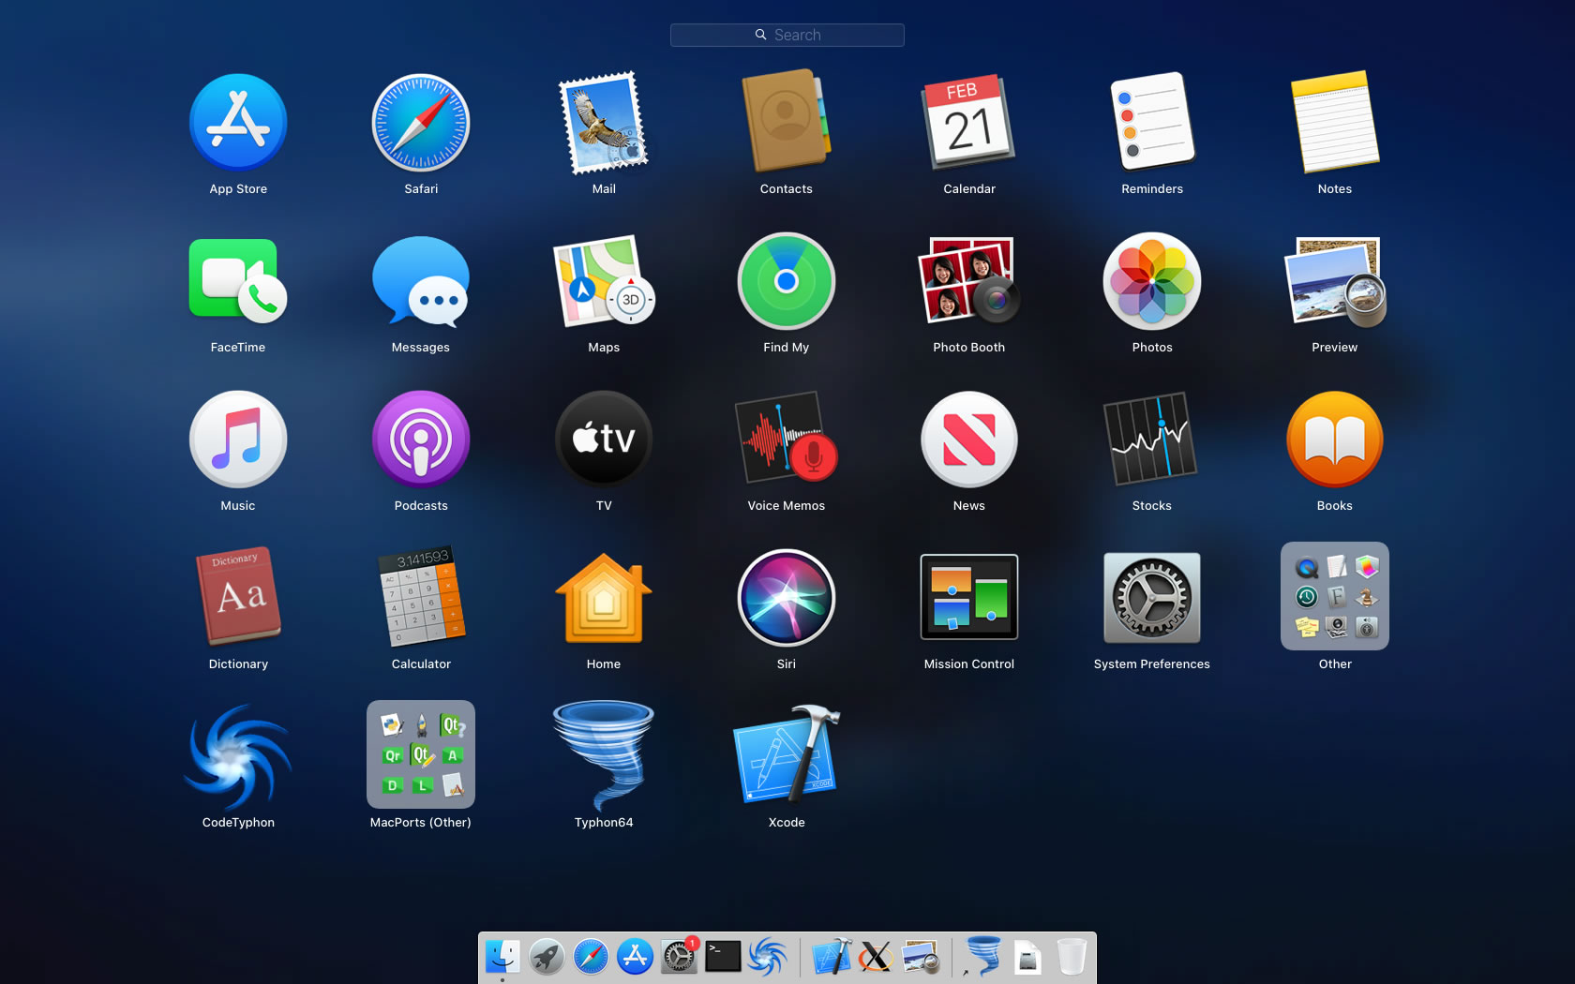Image resolution: width=1575 pixels, height=984 pixels.
Task: Open Preview from the Dock
Action: (x=921, y=957)
